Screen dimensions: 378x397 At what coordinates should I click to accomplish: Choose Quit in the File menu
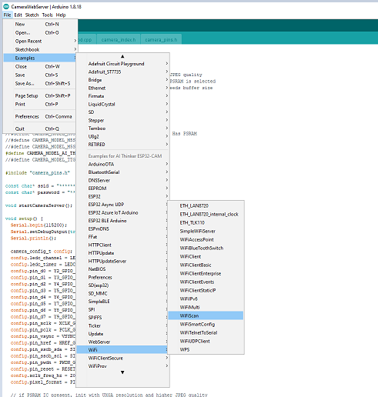coord(40,128)
